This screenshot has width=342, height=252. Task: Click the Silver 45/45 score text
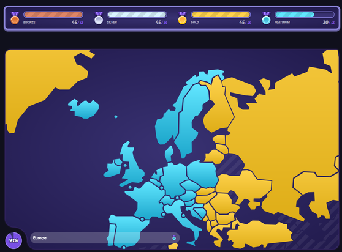pos(161,23)
